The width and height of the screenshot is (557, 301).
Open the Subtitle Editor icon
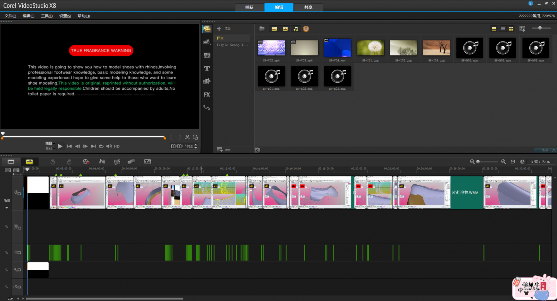147,162
